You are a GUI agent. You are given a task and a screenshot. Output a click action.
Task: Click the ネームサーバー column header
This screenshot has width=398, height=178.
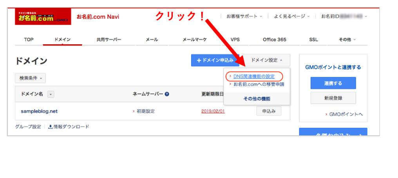[x=148, y=94]
